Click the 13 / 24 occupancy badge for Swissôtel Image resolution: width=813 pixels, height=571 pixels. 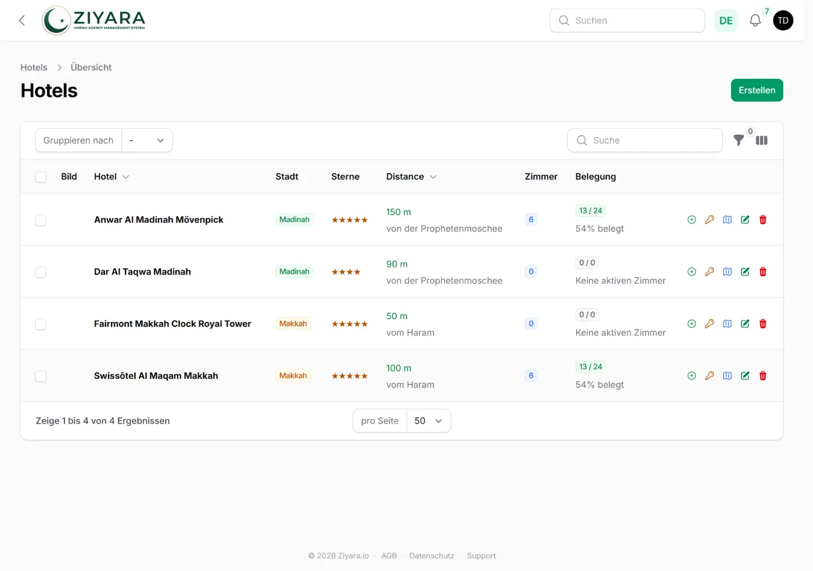[591, 367]
